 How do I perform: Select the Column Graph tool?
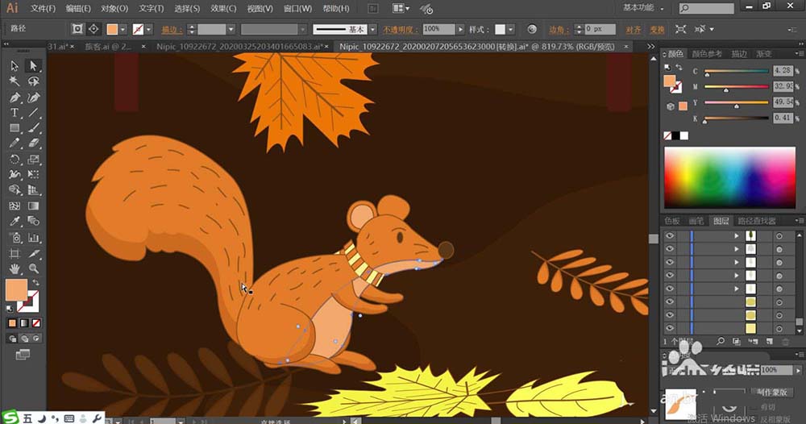(33, 238)
